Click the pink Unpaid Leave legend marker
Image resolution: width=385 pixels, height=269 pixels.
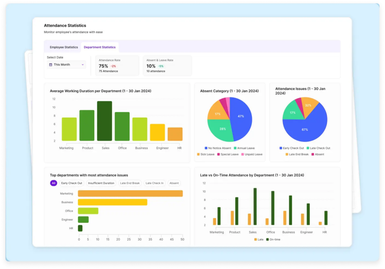click(x=243, y=154)
